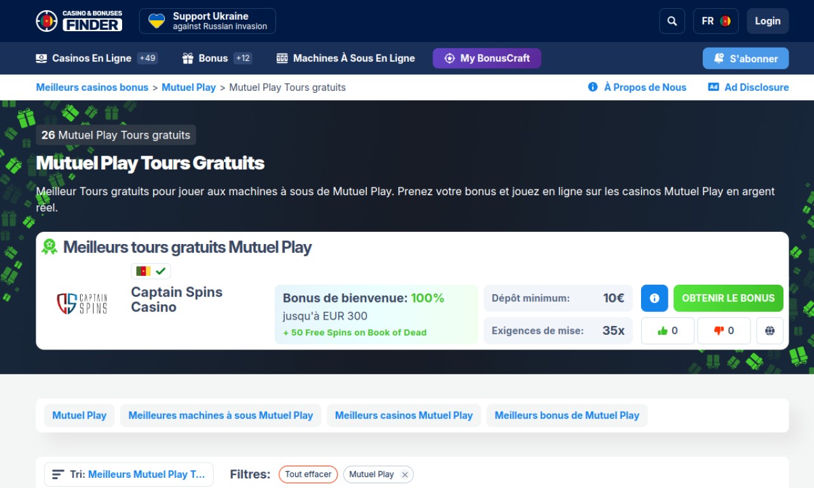Viewport: 814px width, 488px height.
Task: Open the FR language selector
Action: (x=715, y=21)
